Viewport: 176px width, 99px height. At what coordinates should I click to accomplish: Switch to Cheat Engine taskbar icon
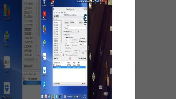pos(60,97)
